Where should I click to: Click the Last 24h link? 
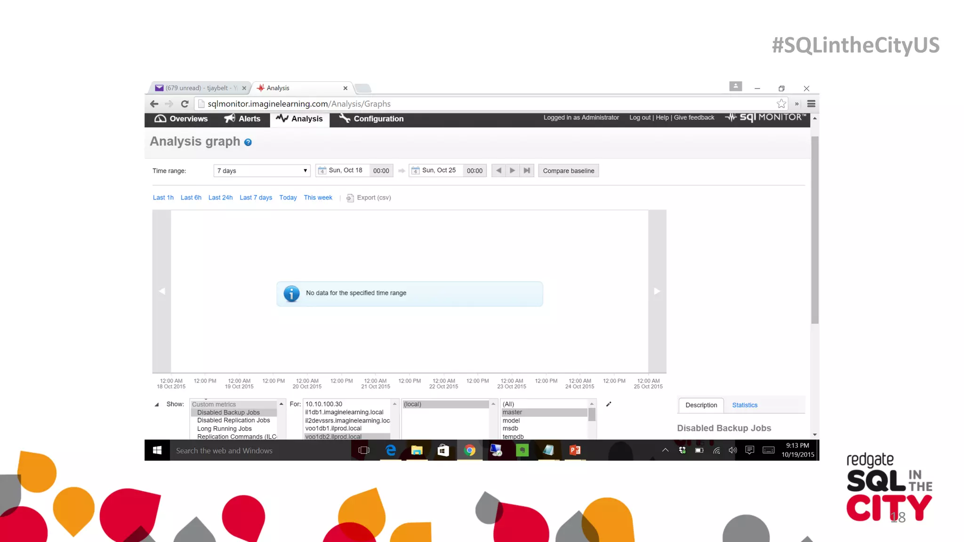coord(220,198)
